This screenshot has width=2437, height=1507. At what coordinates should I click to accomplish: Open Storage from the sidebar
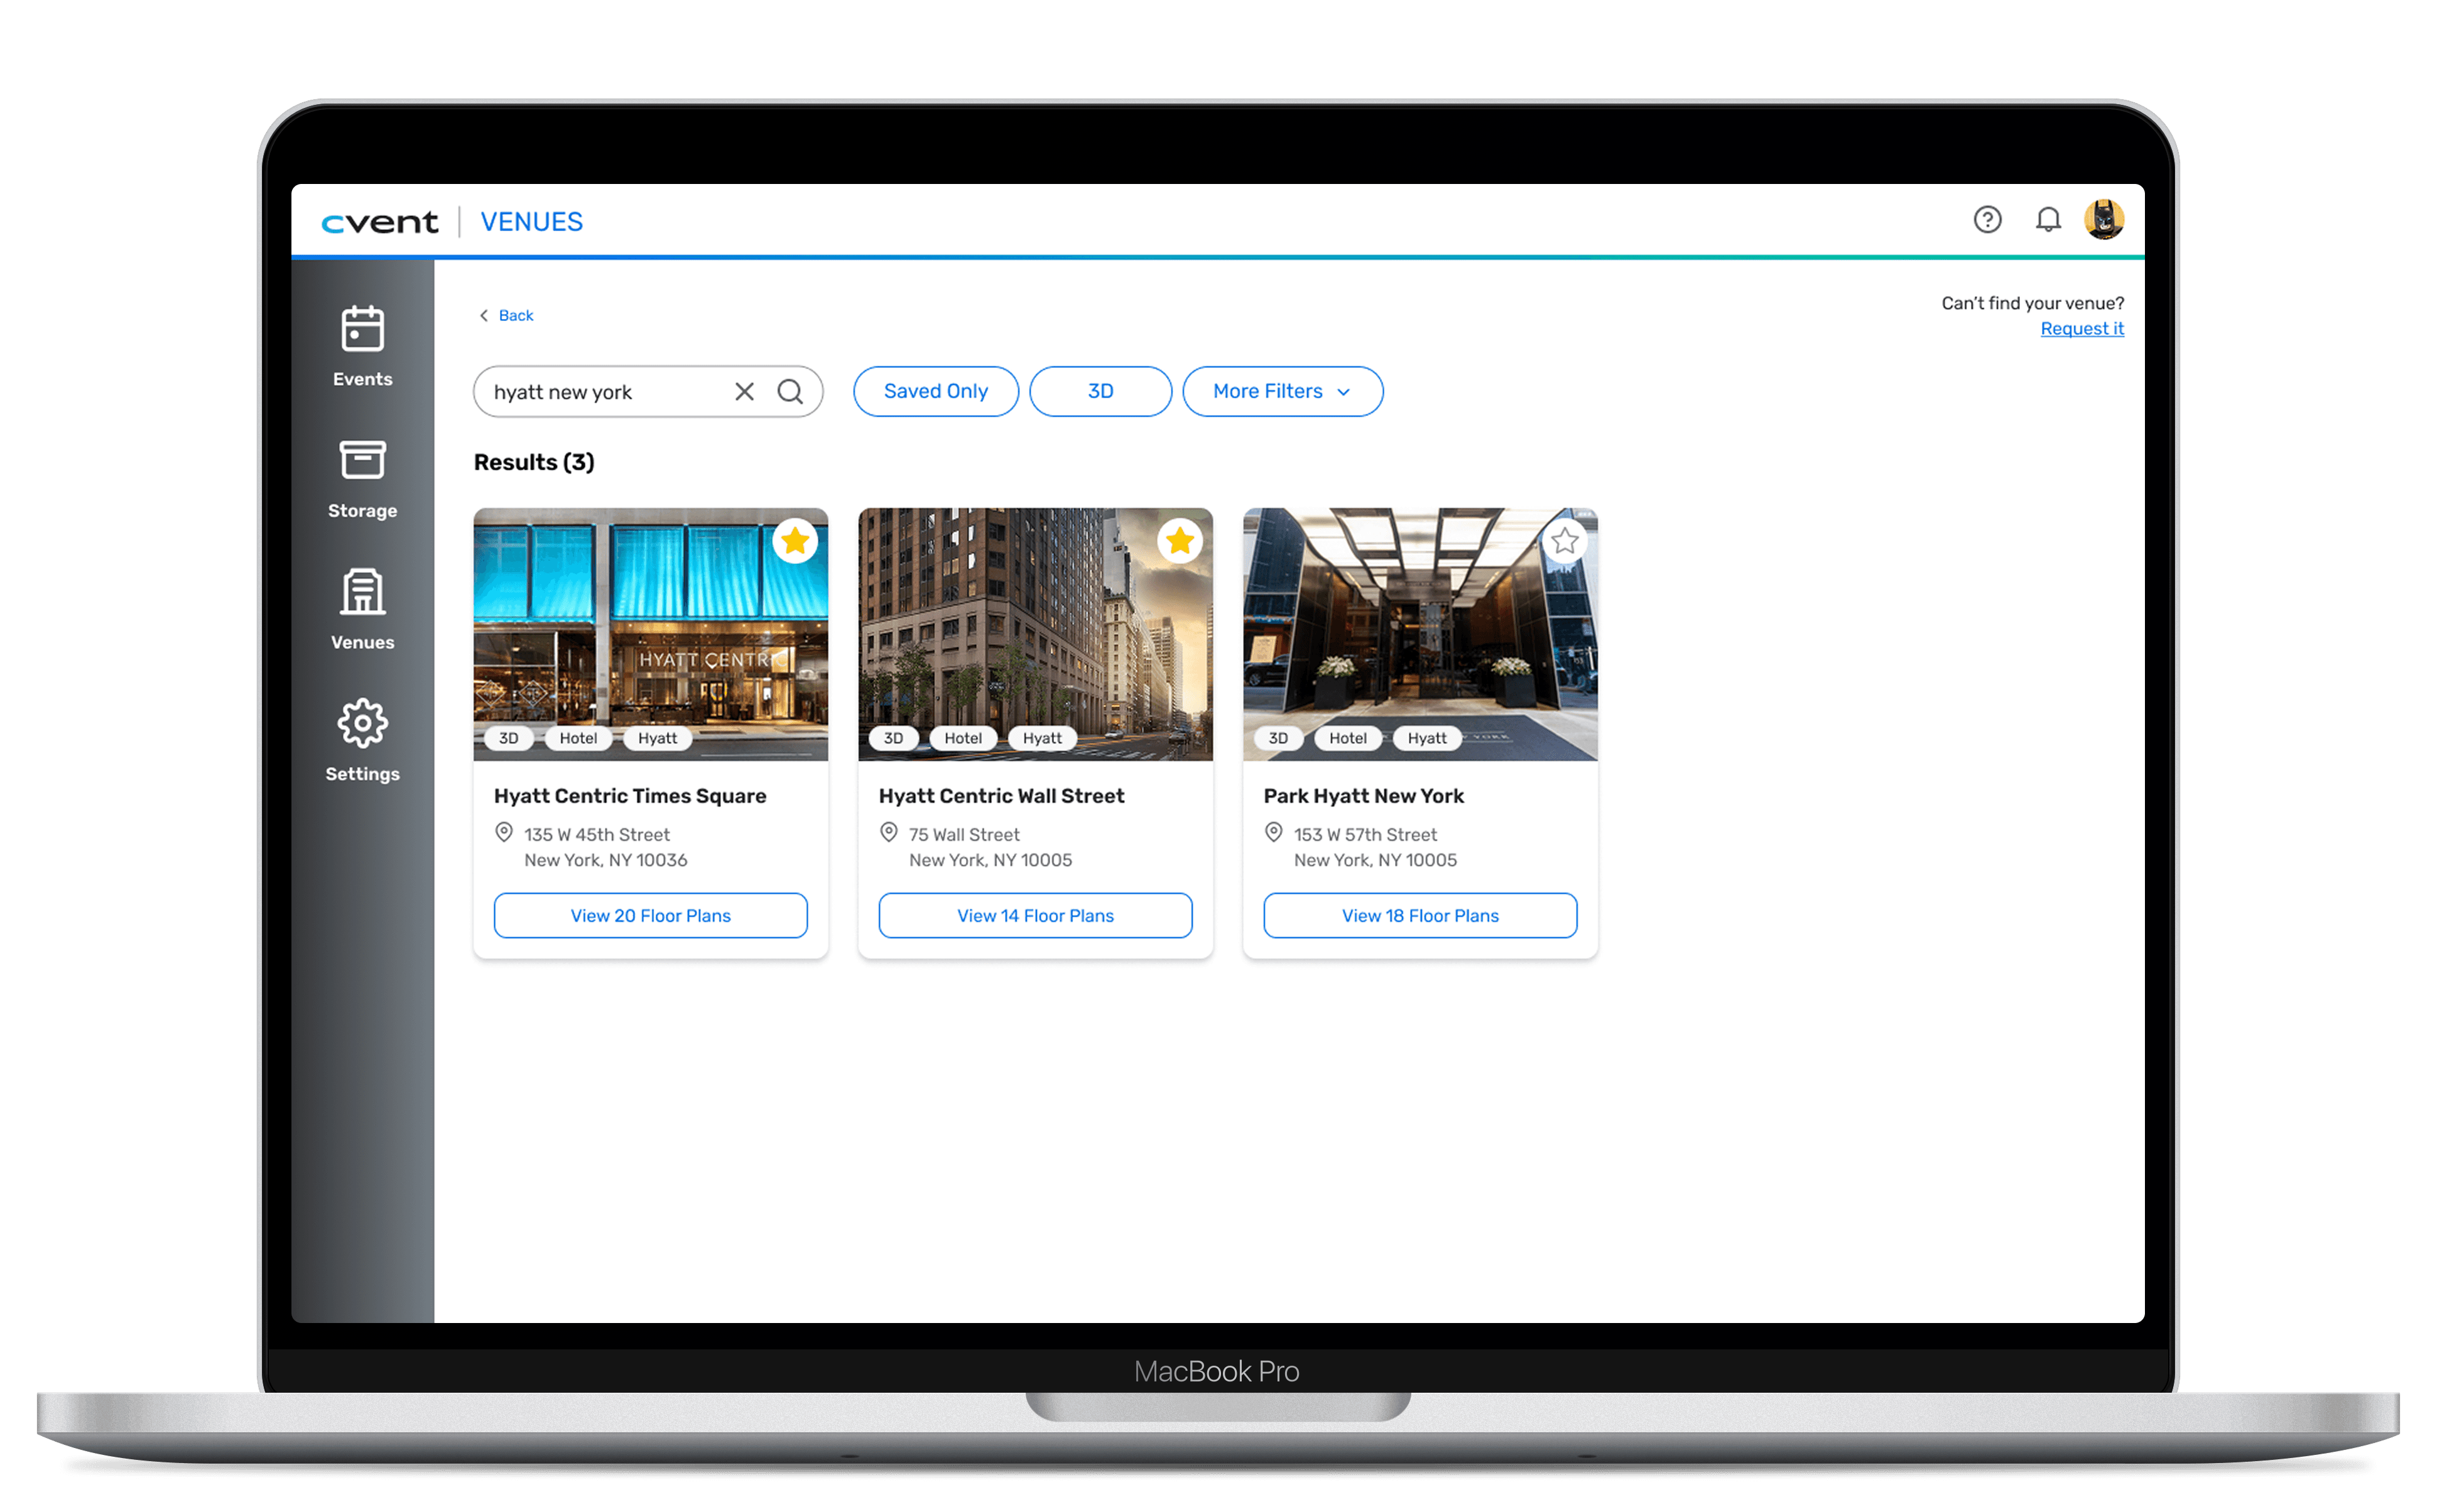click(362, 478)
